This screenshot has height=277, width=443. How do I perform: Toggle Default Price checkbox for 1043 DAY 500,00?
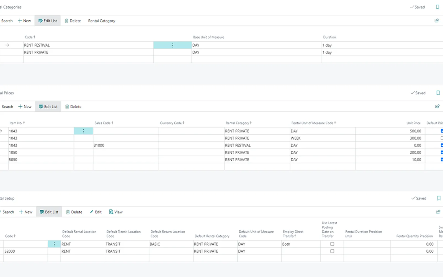point(442,131)
